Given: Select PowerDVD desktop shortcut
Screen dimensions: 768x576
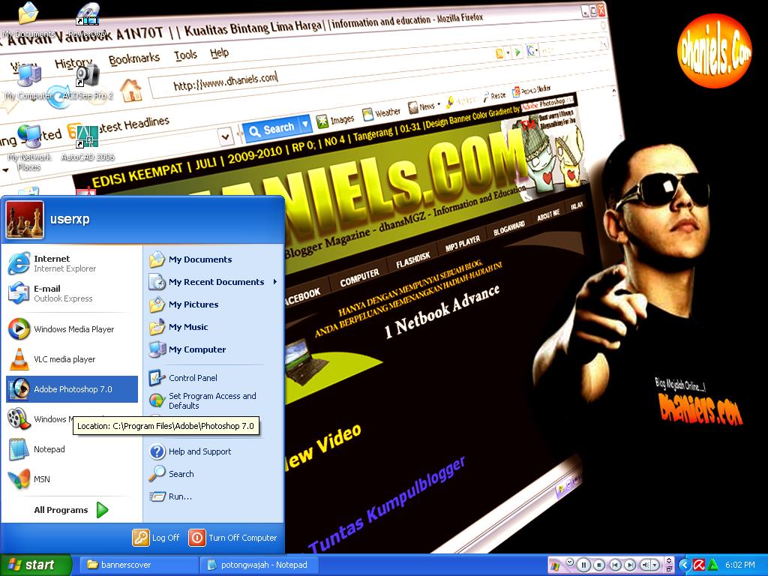Looking at the screenshot, I should click(x=88, y=20).
